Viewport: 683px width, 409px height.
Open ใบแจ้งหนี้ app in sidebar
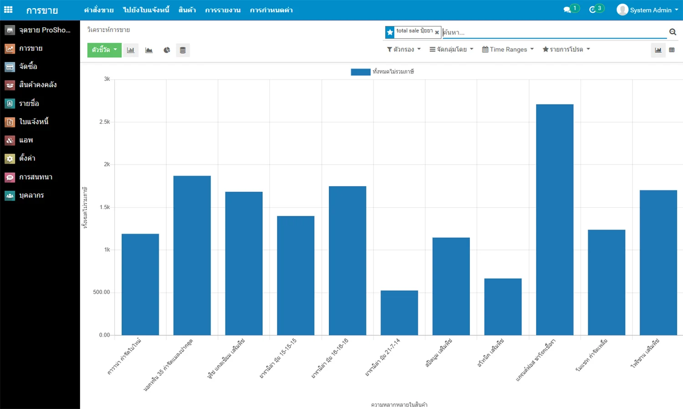coord(34,122)
